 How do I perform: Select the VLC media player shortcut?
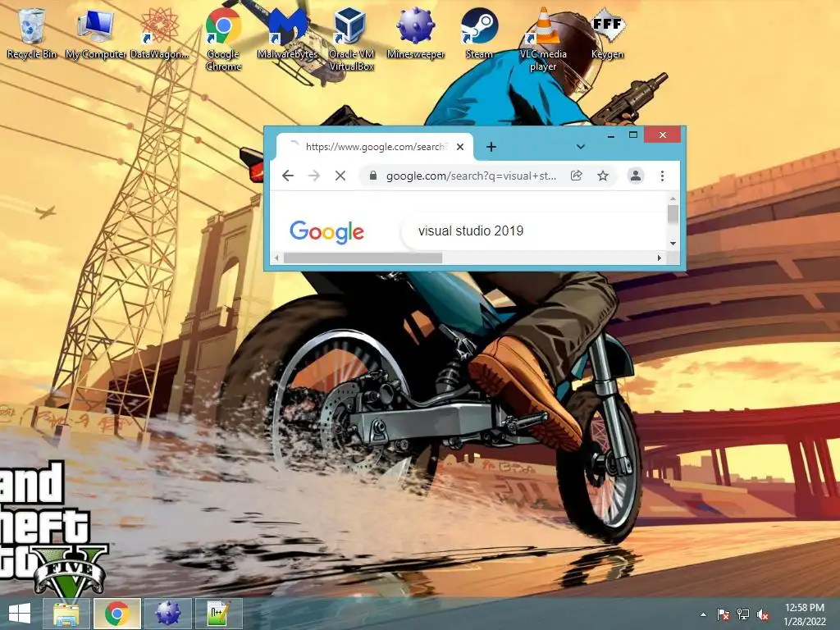[x=543, y=39]
